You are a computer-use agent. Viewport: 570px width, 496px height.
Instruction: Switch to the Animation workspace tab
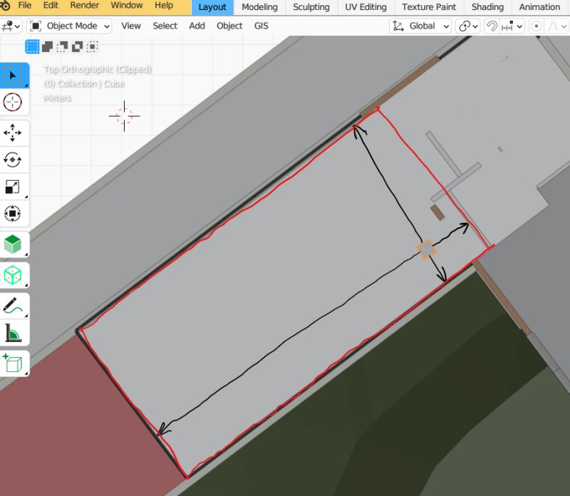[539, 7]
